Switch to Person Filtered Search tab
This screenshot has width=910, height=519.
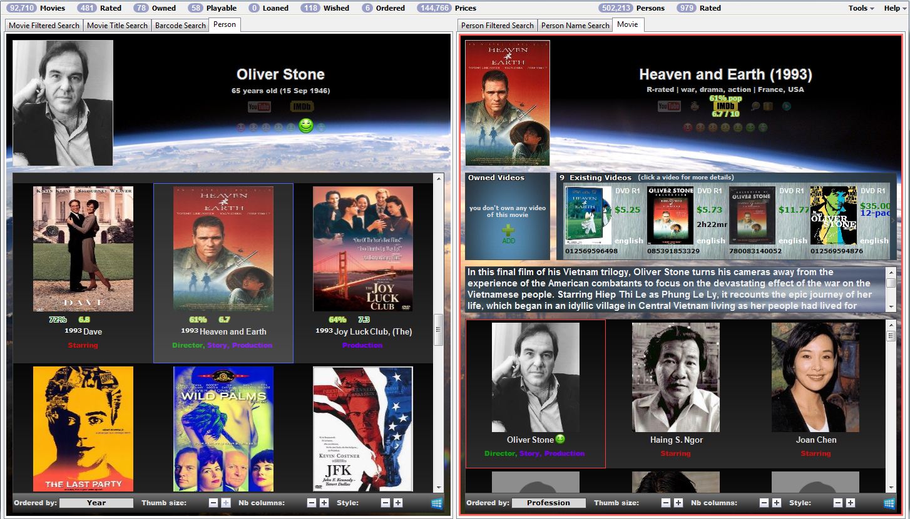pyautogui.click(x=498, y=26)
